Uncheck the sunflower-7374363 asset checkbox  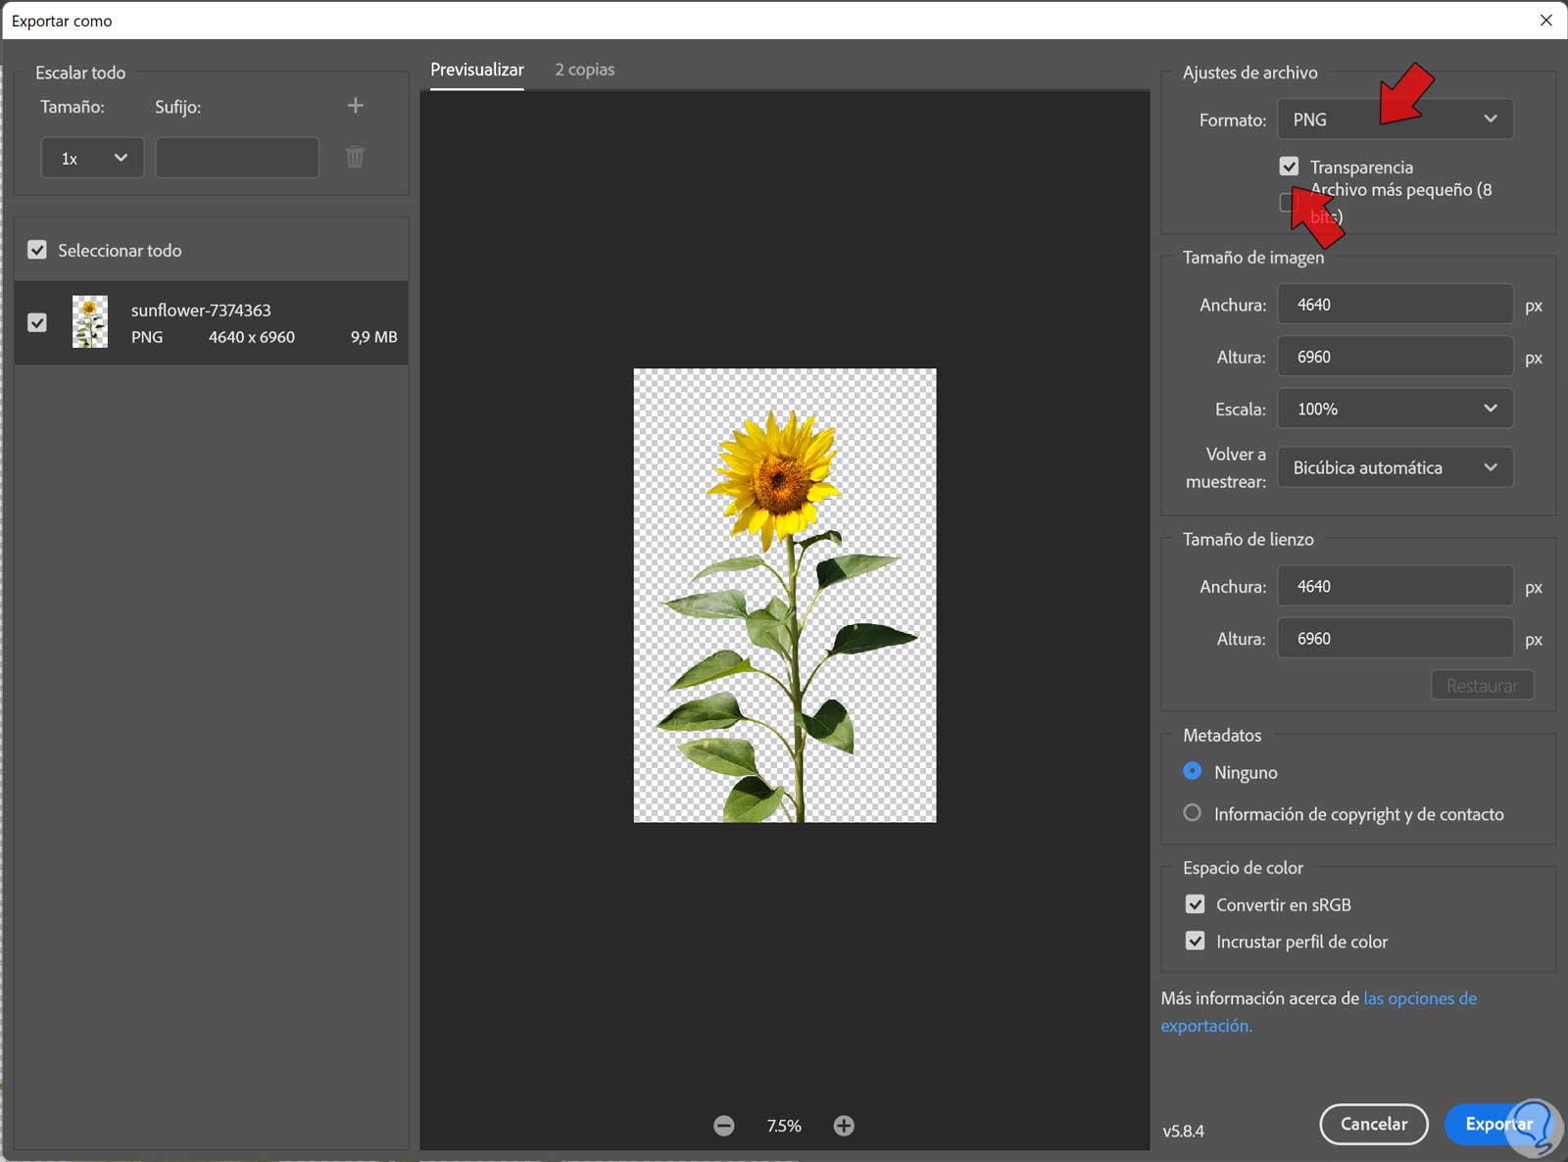click(x=37, y=322)
